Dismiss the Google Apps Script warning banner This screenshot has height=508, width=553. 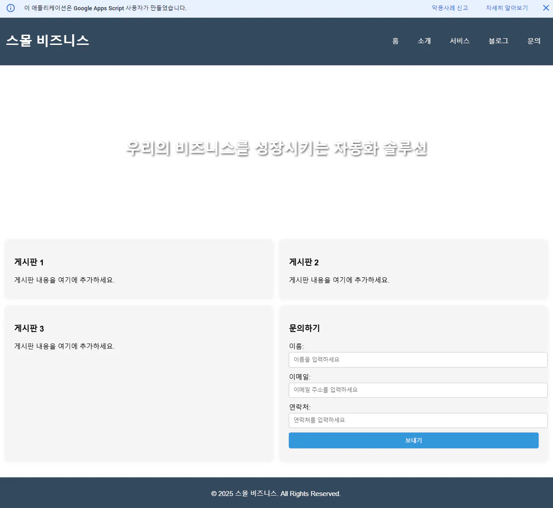[x=546, y=8]
